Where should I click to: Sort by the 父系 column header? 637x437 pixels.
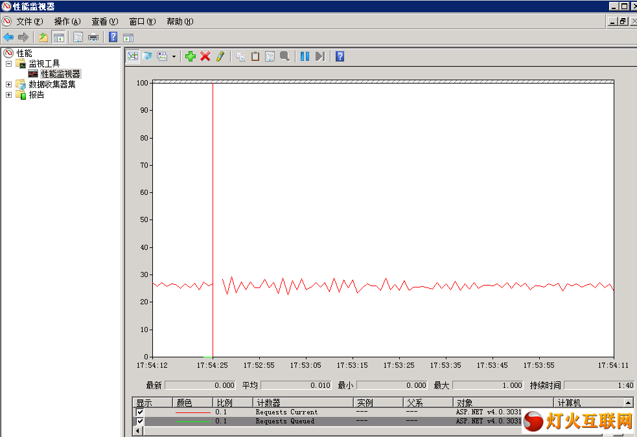coord(428,403)
